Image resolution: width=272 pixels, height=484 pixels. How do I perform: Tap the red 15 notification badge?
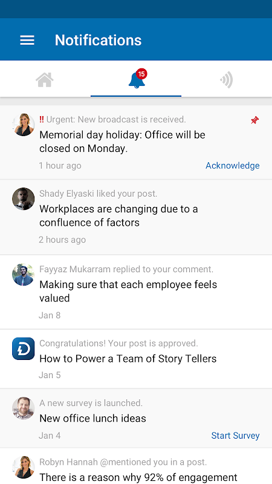(x=141, y=74)
